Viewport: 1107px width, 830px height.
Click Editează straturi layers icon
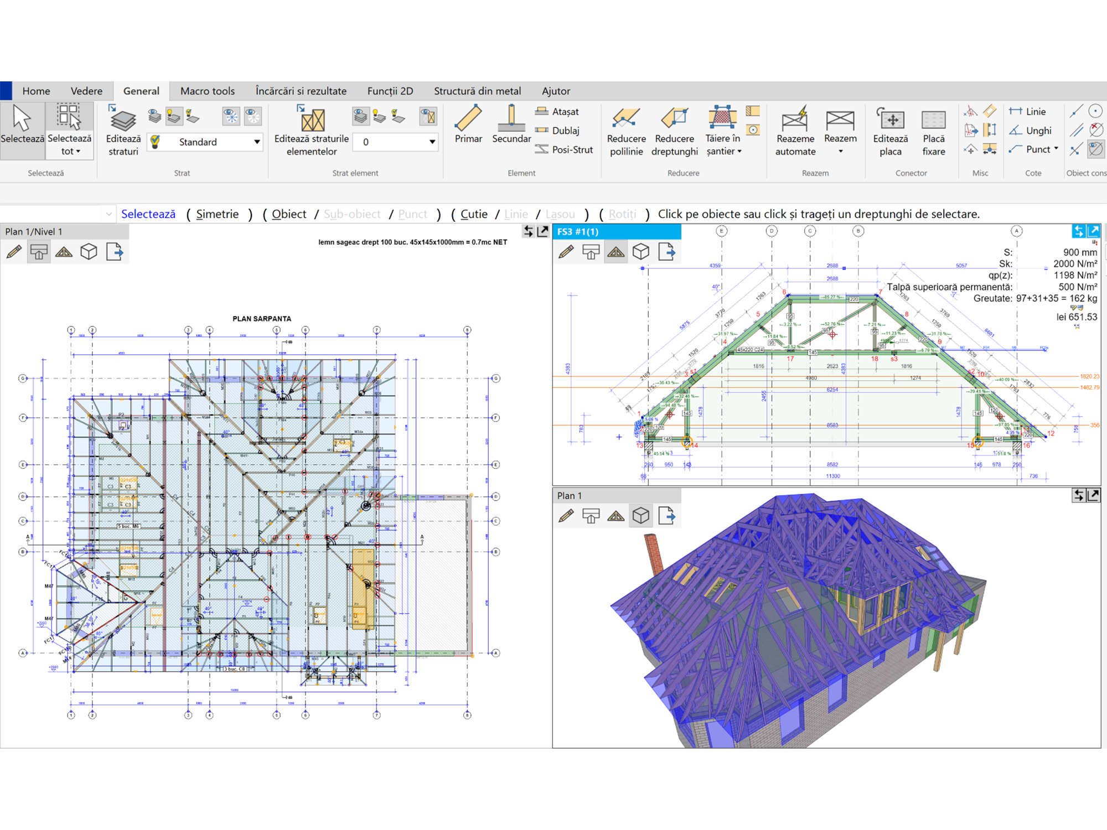123,120
